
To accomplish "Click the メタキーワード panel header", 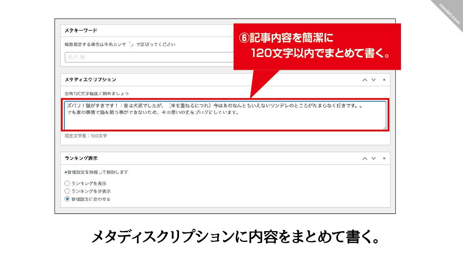I will pyautogui.click(x=147, y=30).
